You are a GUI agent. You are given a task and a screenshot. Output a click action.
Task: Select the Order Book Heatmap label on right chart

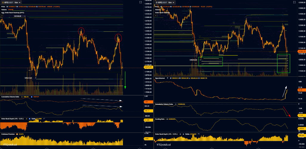(163, 13)
